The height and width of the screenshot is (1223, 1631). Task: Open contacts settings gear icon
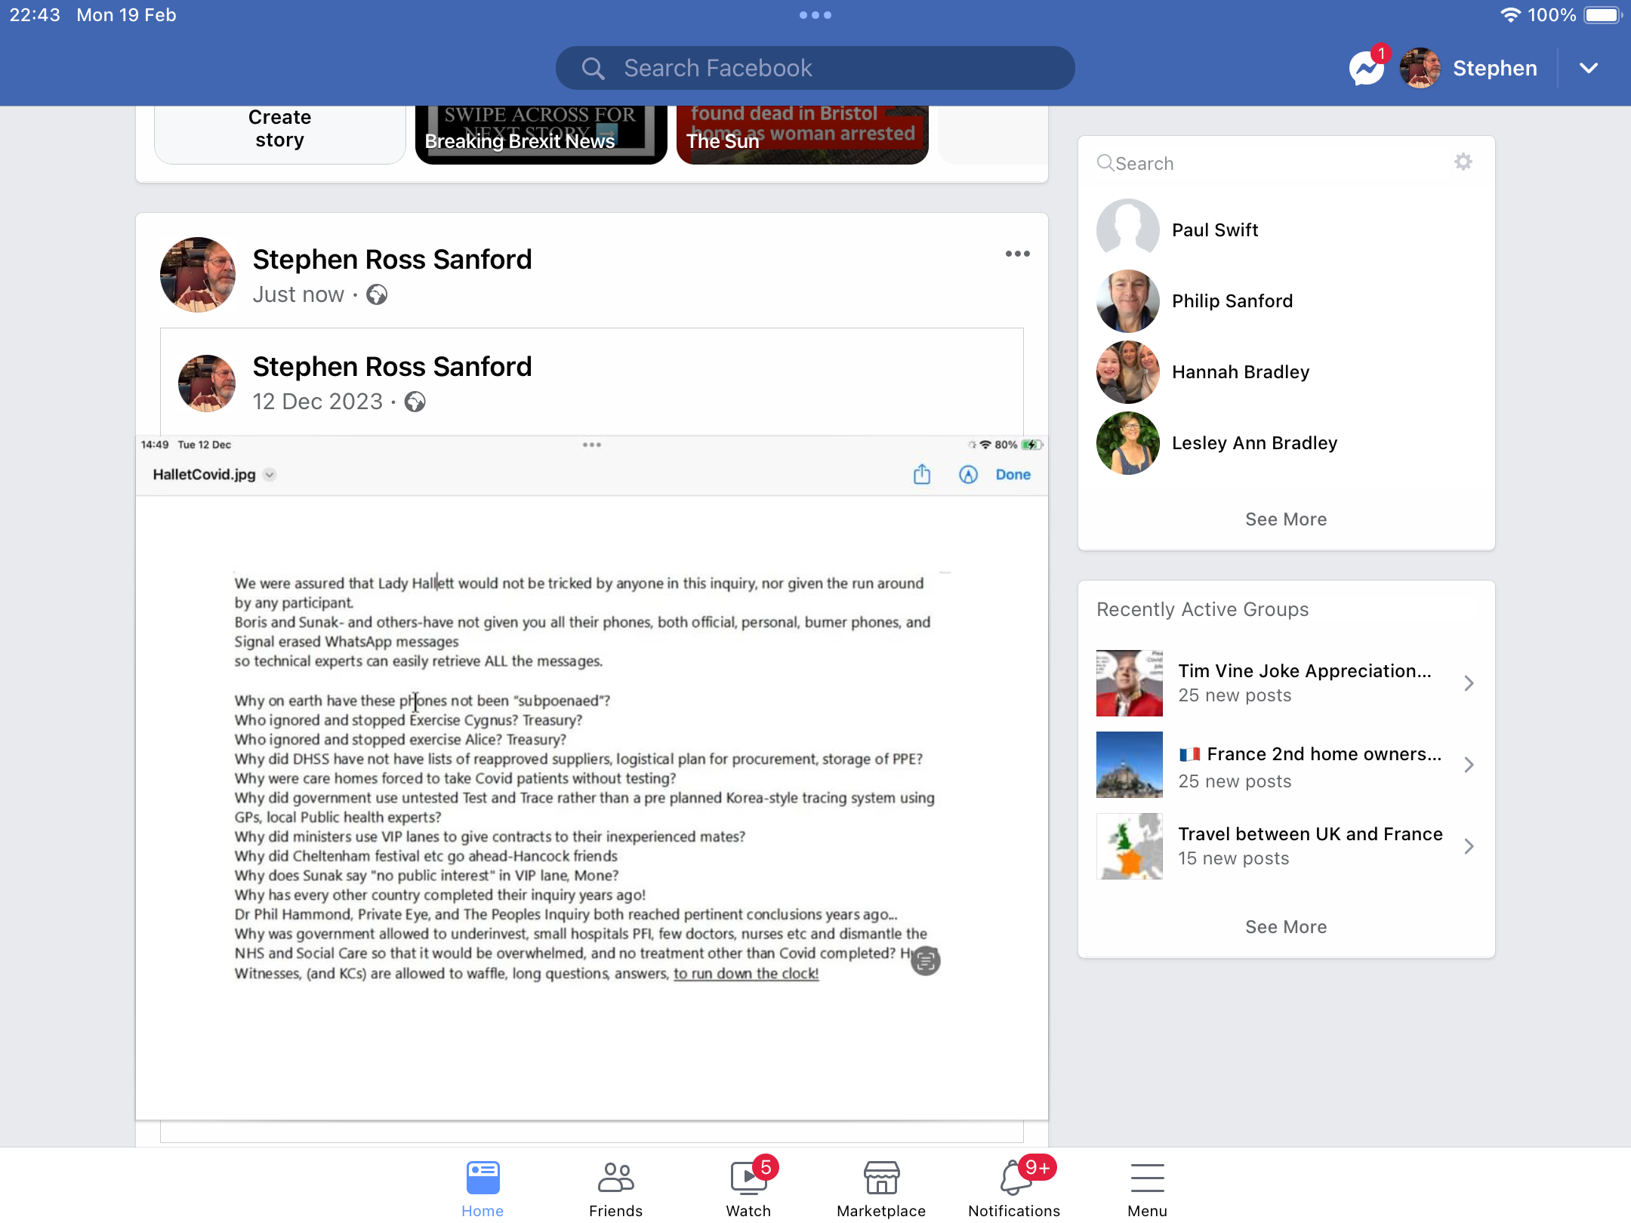[1463, 162]
